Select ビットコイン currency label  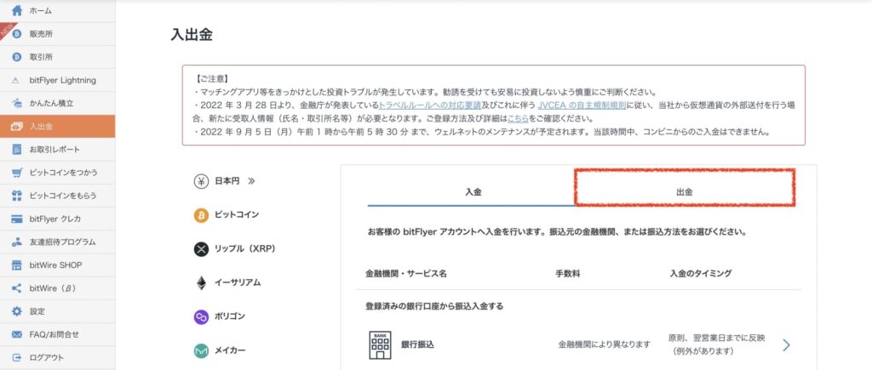[x=237, y=215]
